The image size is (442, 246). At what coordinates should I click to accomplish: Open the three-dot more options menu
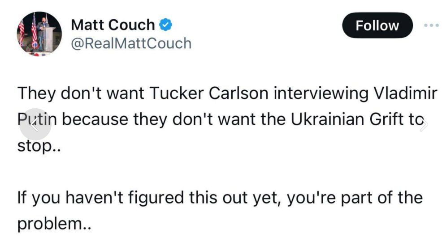coord(431,25)
